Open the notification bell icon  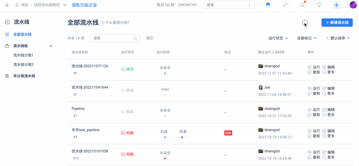point(302,5)
